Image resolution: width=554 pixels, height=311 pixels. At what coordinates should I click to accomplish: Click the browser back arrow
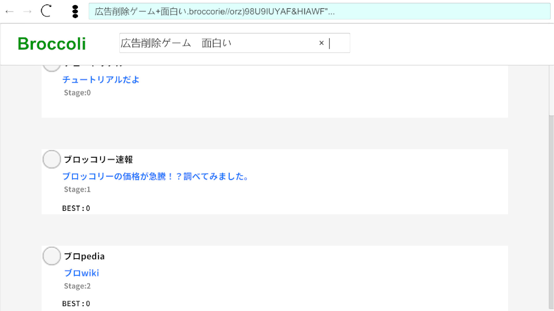click(10, 12)
